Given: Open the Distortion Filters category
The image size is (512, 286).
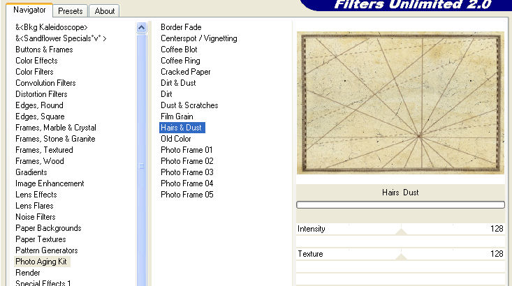Looking at the screenshot, I should (x=41, y=94).
